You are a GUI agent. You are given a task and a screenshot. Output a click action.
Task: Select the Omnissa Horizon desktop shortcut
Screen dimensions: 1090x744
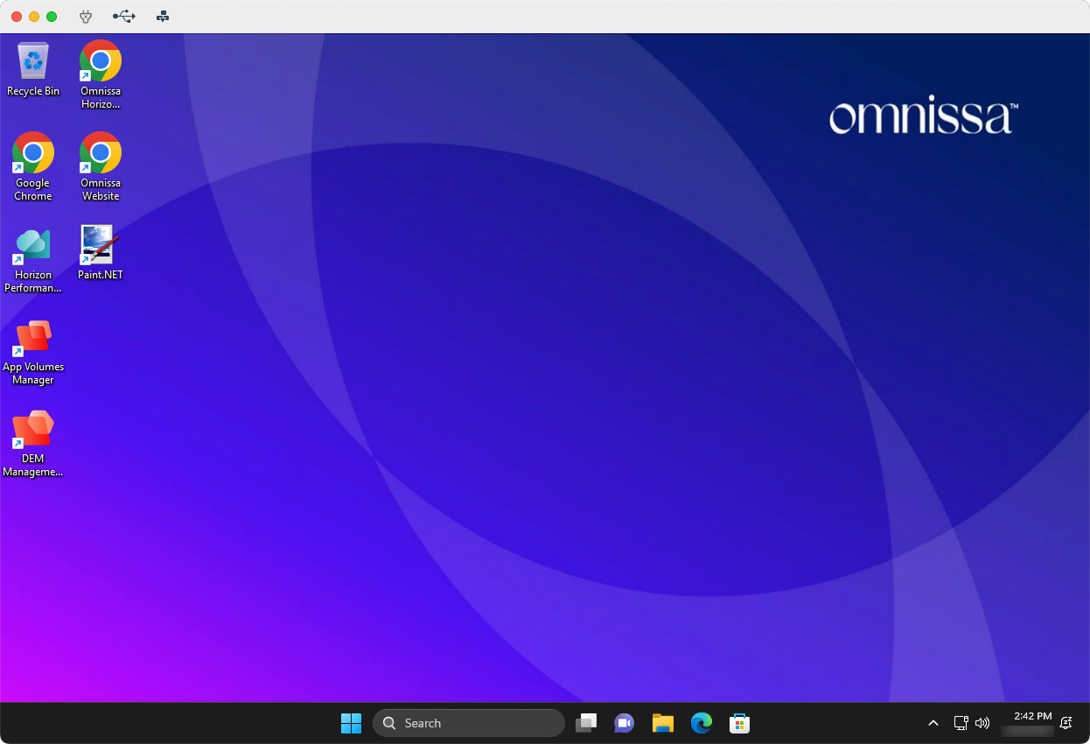coord(101,68)
